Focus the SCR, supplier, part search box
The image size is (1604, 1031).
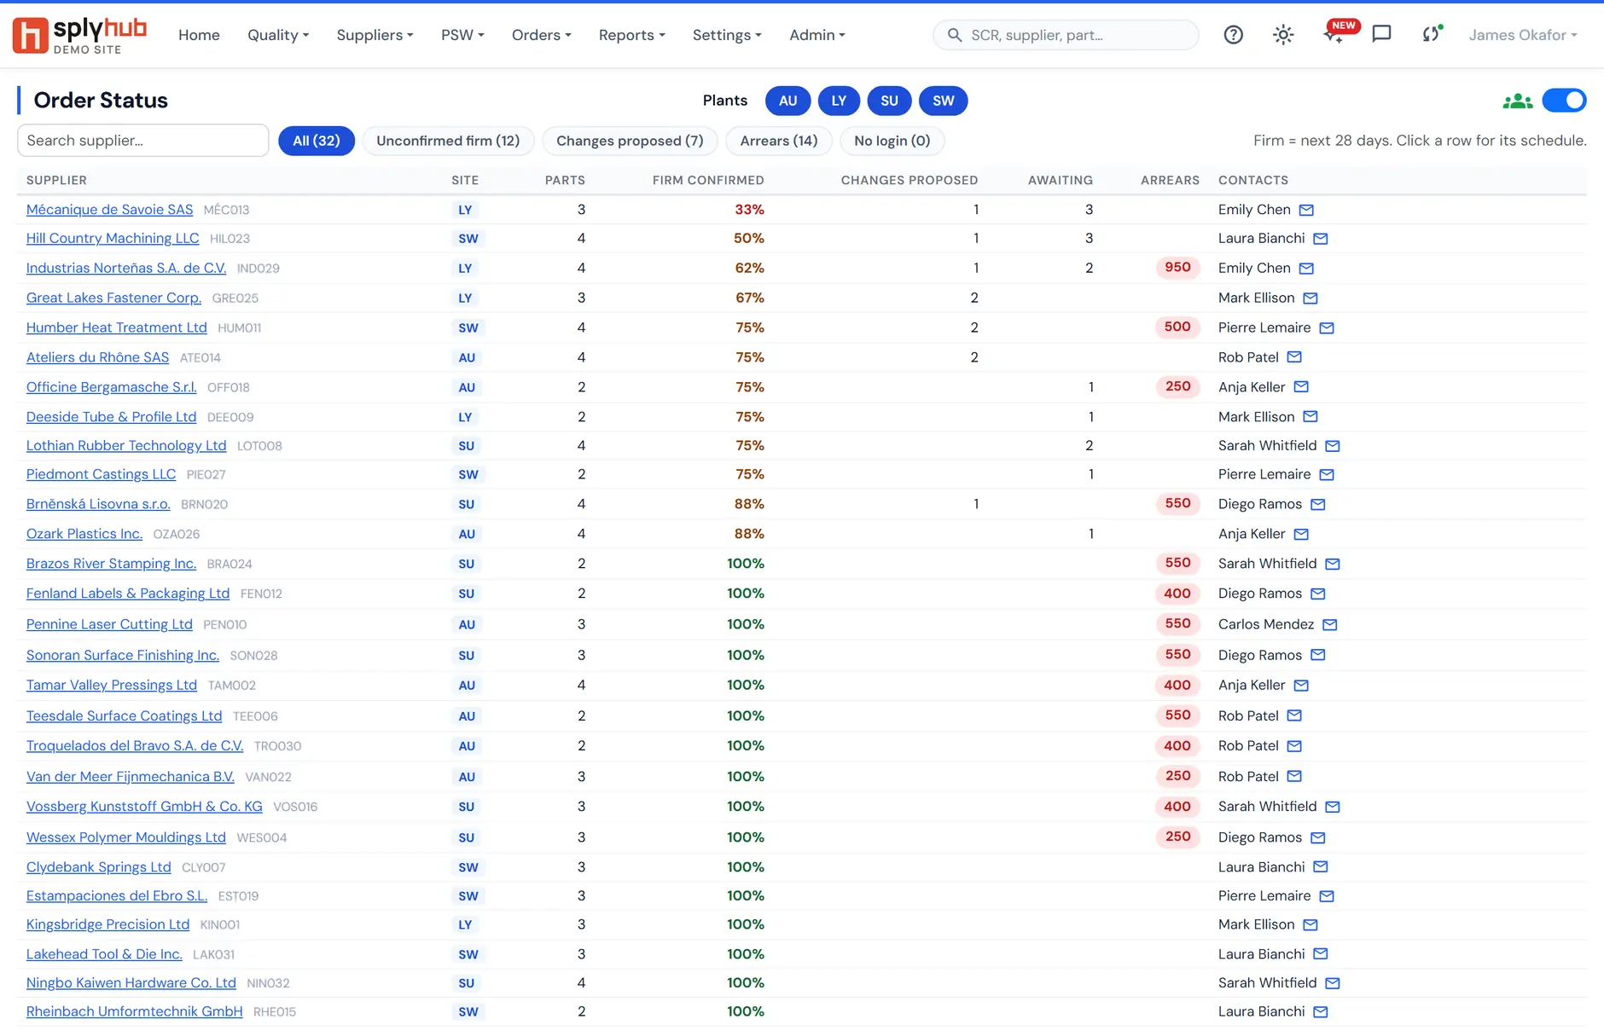pyautogui.click(x=1066, y=35)
